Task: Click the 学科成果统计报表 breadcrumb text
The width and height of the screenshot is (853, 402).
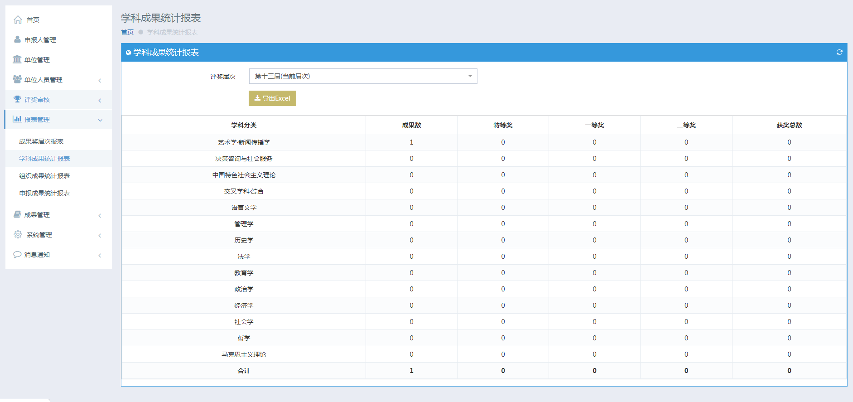Action: (172, 32)
